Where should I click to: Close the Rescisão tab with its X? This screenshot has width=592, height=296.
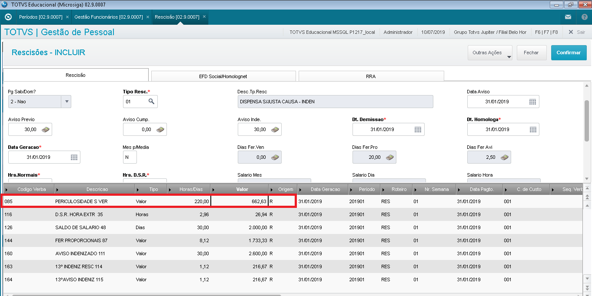click(x=204, y=17)
